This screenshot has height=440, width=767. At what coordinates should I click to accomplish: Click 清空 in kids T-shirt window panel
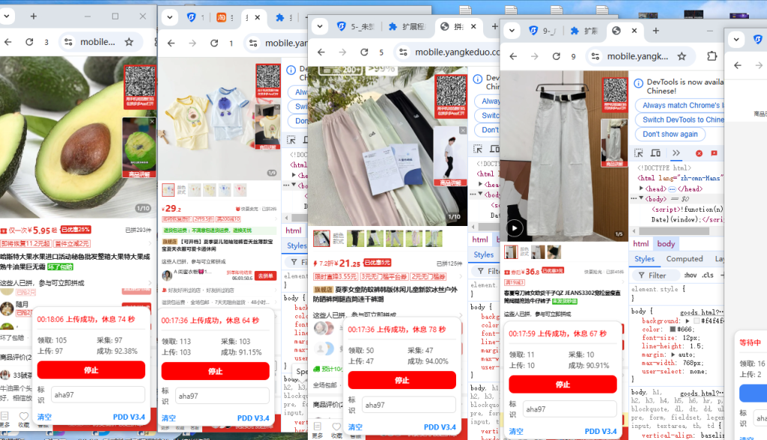[x=169, y=418]
